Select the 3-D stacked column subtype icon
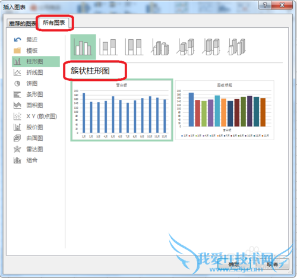This screenshot has height=278, width=297. 185,47
